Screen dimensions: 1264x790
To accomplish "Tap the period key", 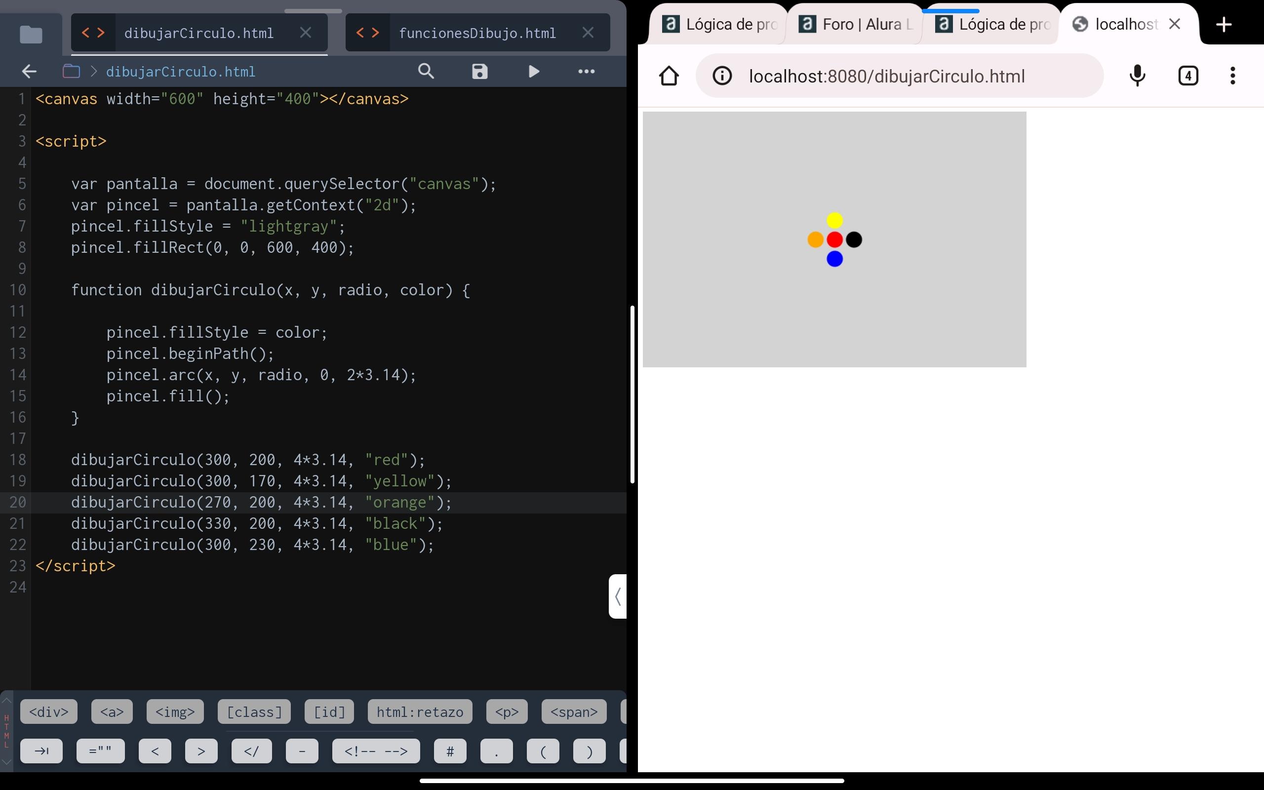I will point(496,751).
